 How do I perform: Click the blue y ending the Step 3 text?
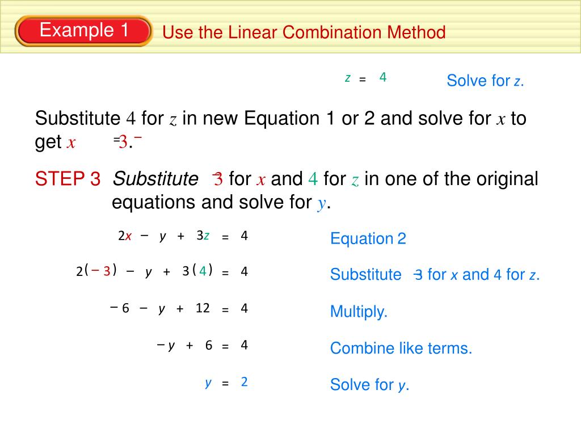(x=322, y=204)
